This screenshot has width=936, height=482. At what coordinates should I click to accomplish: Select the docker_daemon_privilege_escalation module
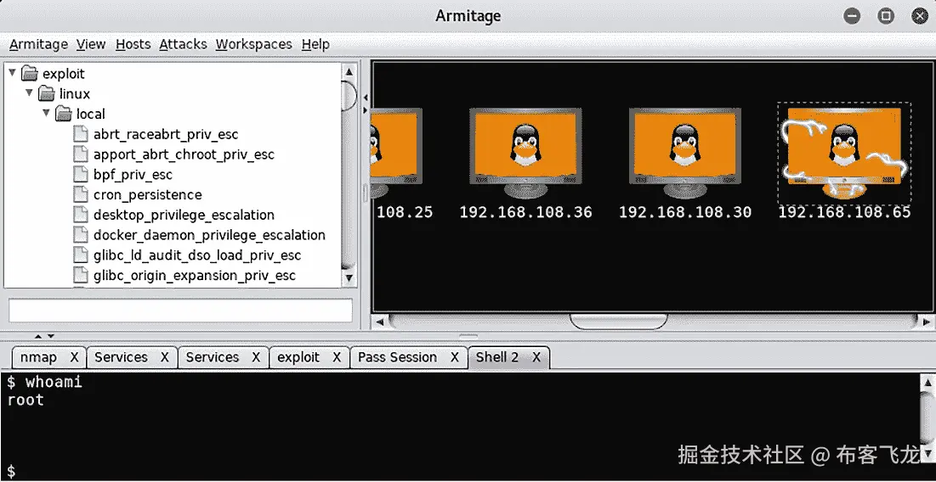(209, 235)
